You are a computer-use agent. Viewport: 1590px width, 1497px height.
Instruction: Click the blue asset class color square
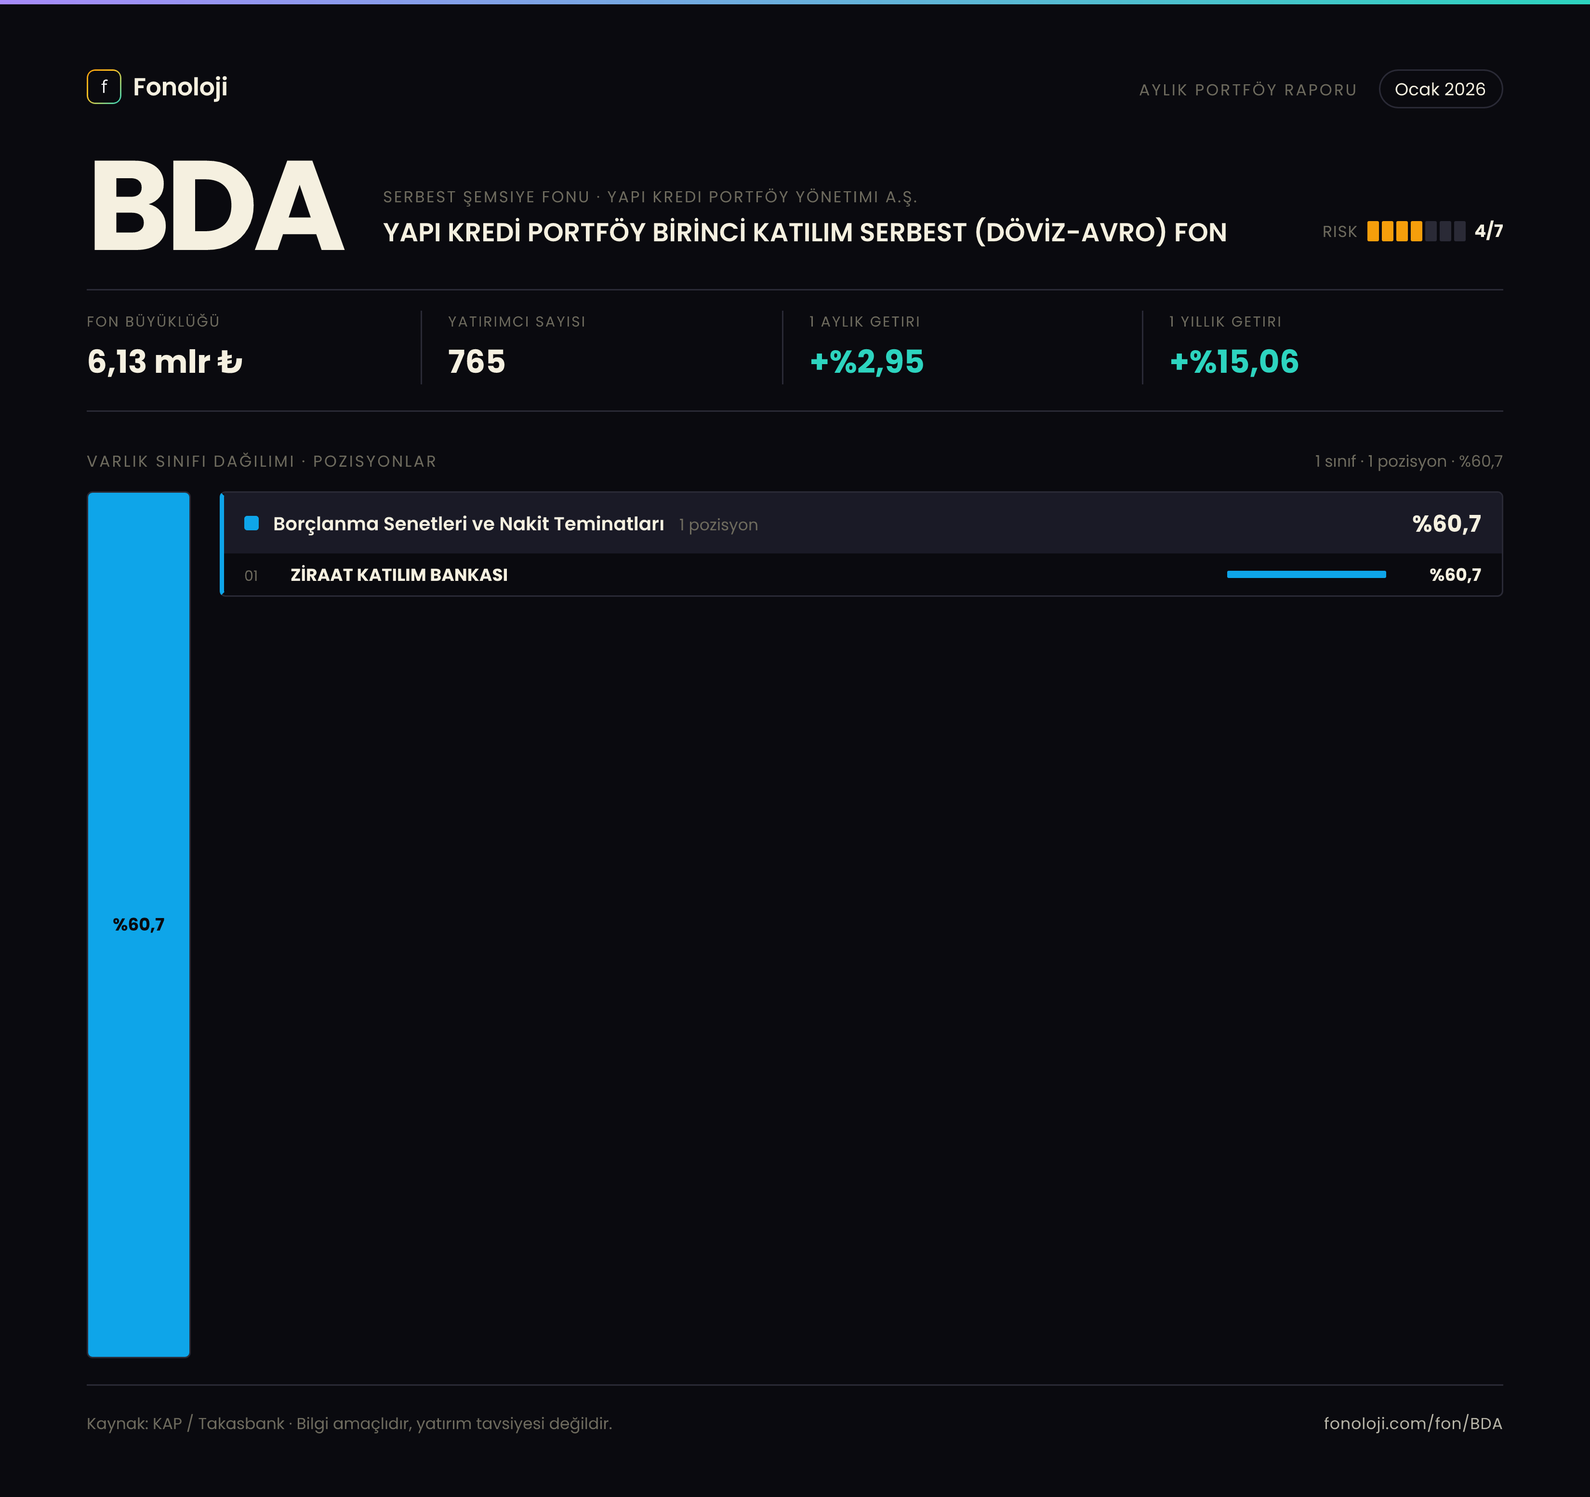click(251, 523)
